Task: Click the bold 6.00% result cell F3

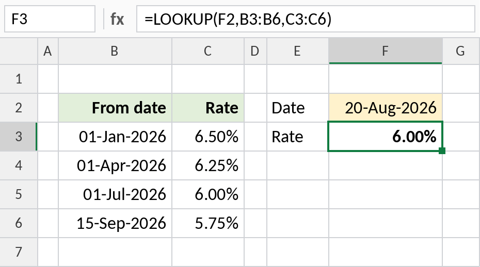Action: 386,137
